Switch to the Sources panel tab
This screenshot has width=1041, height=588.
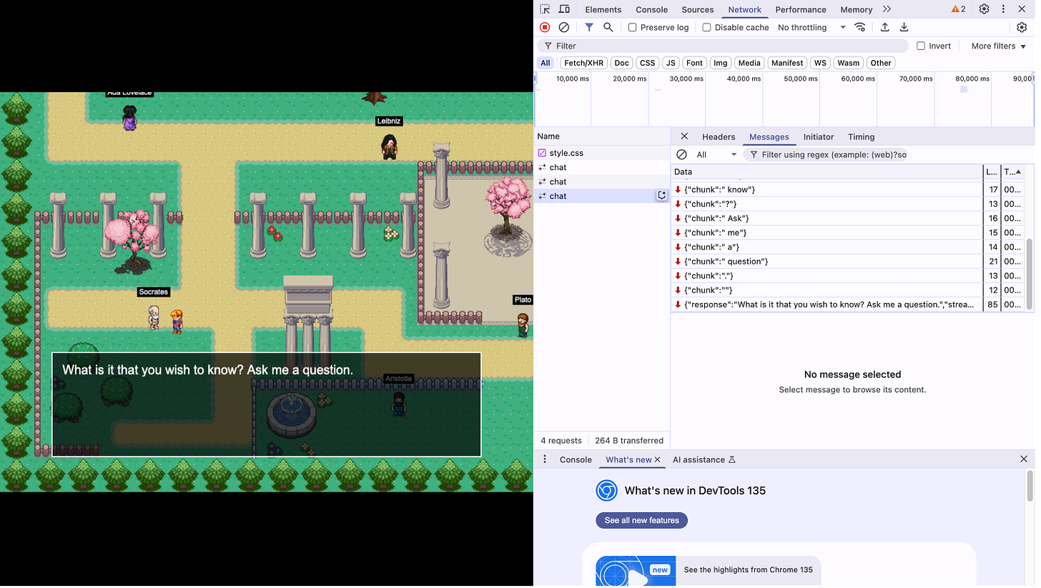pyautogui.click(x=697, y=9)
